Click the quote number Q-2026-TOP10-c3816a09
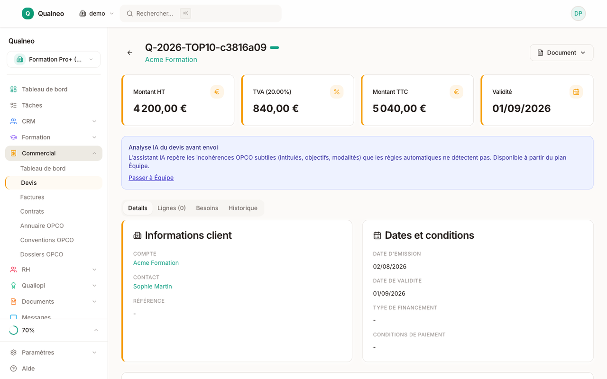 click(x=206, y=47)
